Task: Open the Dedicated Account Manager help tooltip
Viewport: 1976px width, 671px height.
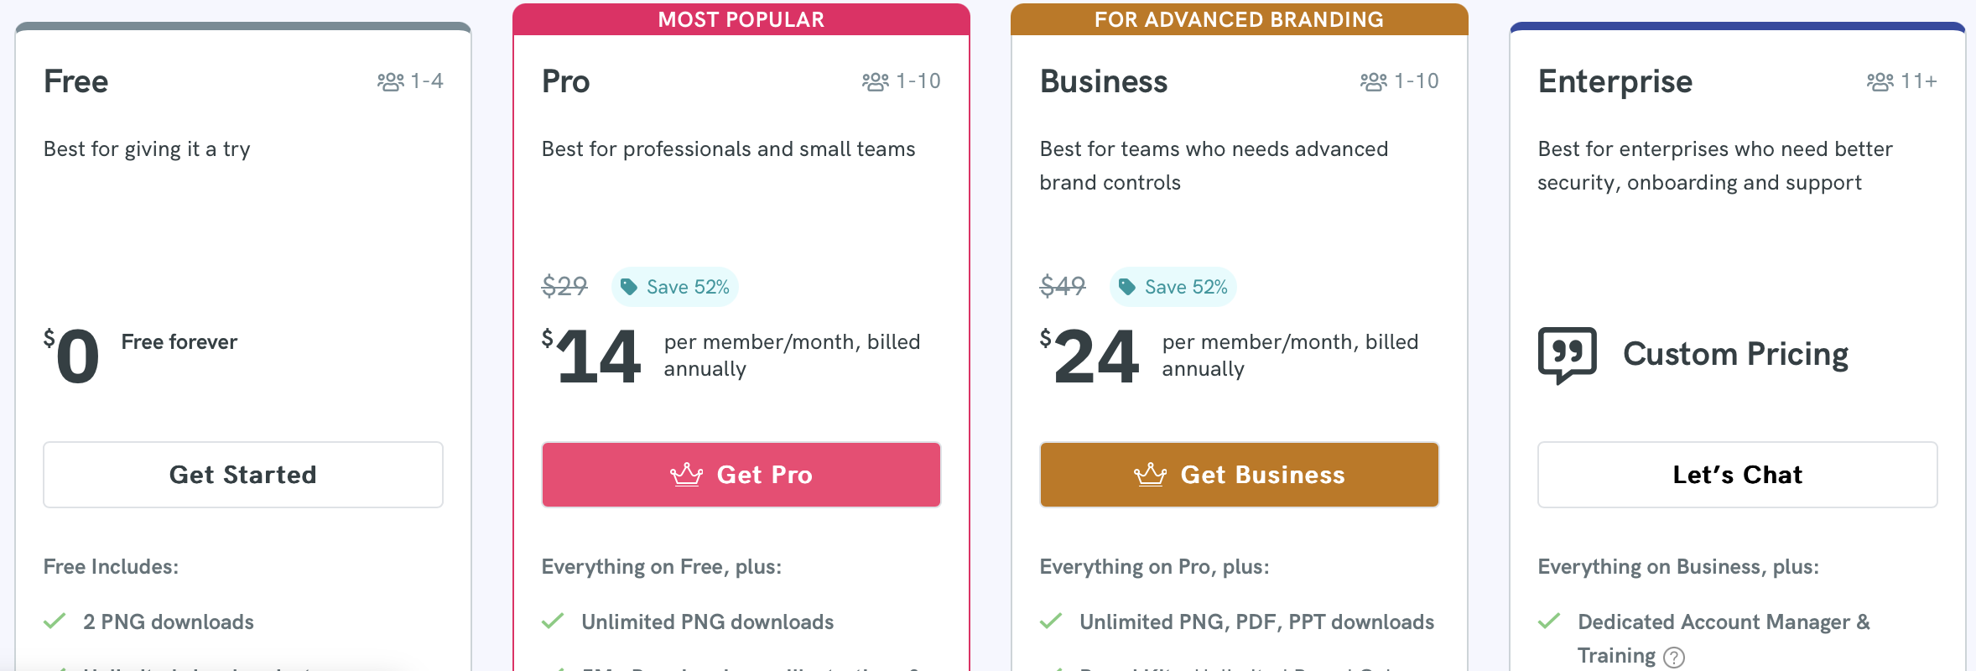Action: point(1674,658)
